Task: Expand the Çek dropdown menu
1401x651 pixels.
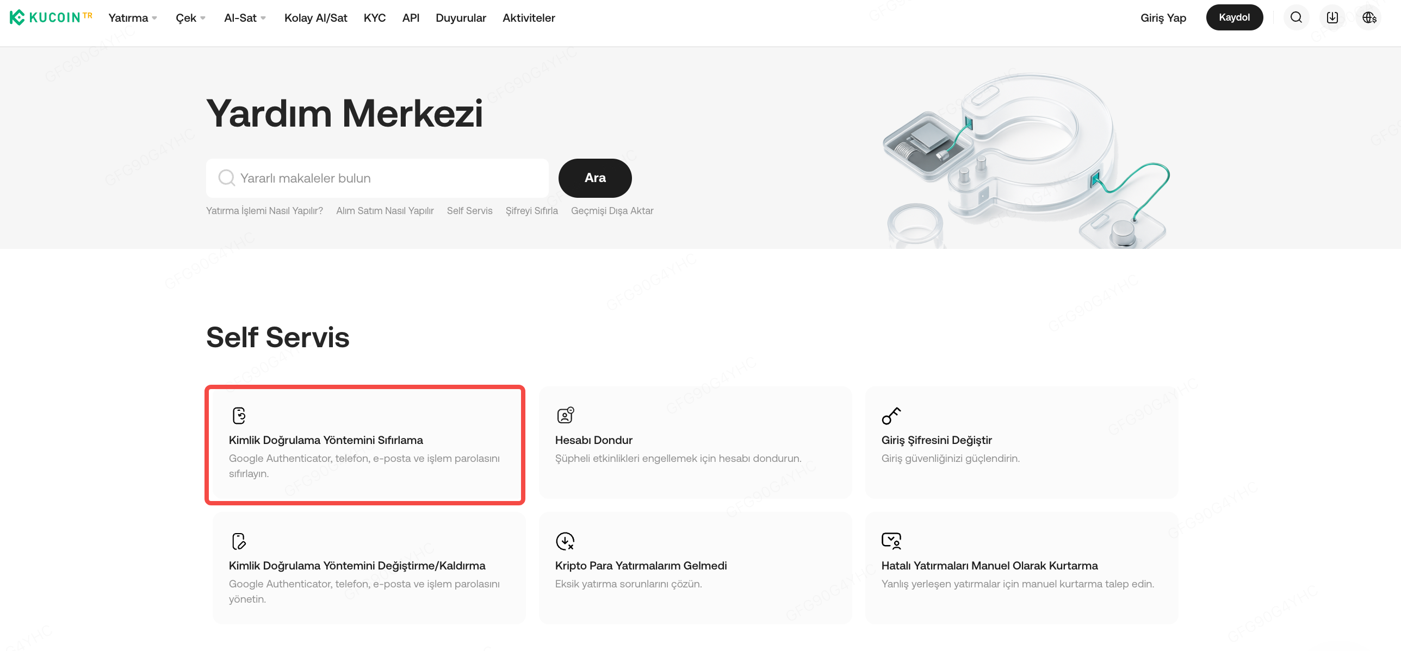Action: click(190, 18)
